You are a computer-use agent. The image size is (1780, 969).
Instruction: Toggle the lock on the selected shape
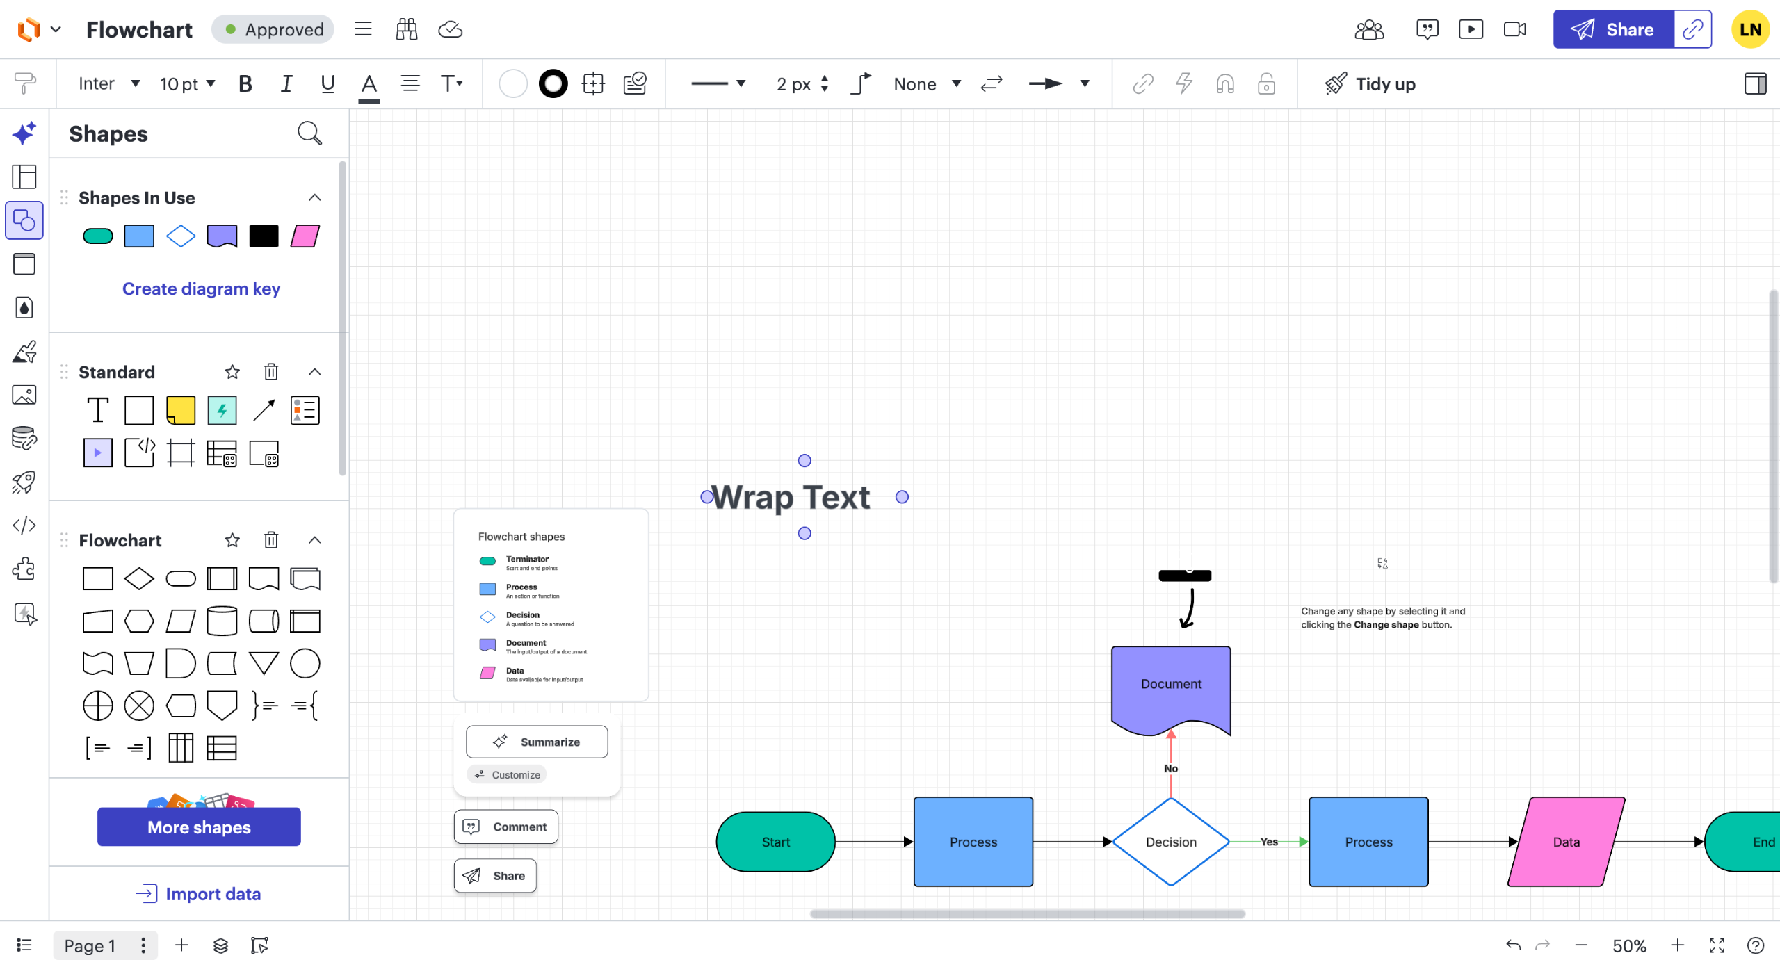(x=1266, y=83)
